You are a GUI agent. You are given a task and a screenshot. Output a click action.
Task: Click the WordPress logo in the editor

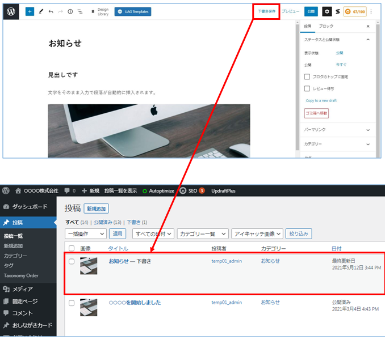coord(11,11)
